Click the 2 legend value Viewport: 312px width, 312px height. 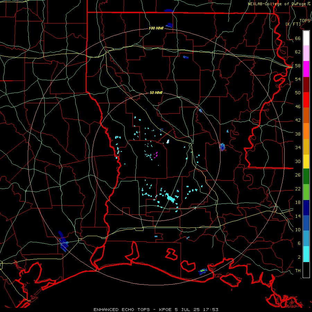299,257
